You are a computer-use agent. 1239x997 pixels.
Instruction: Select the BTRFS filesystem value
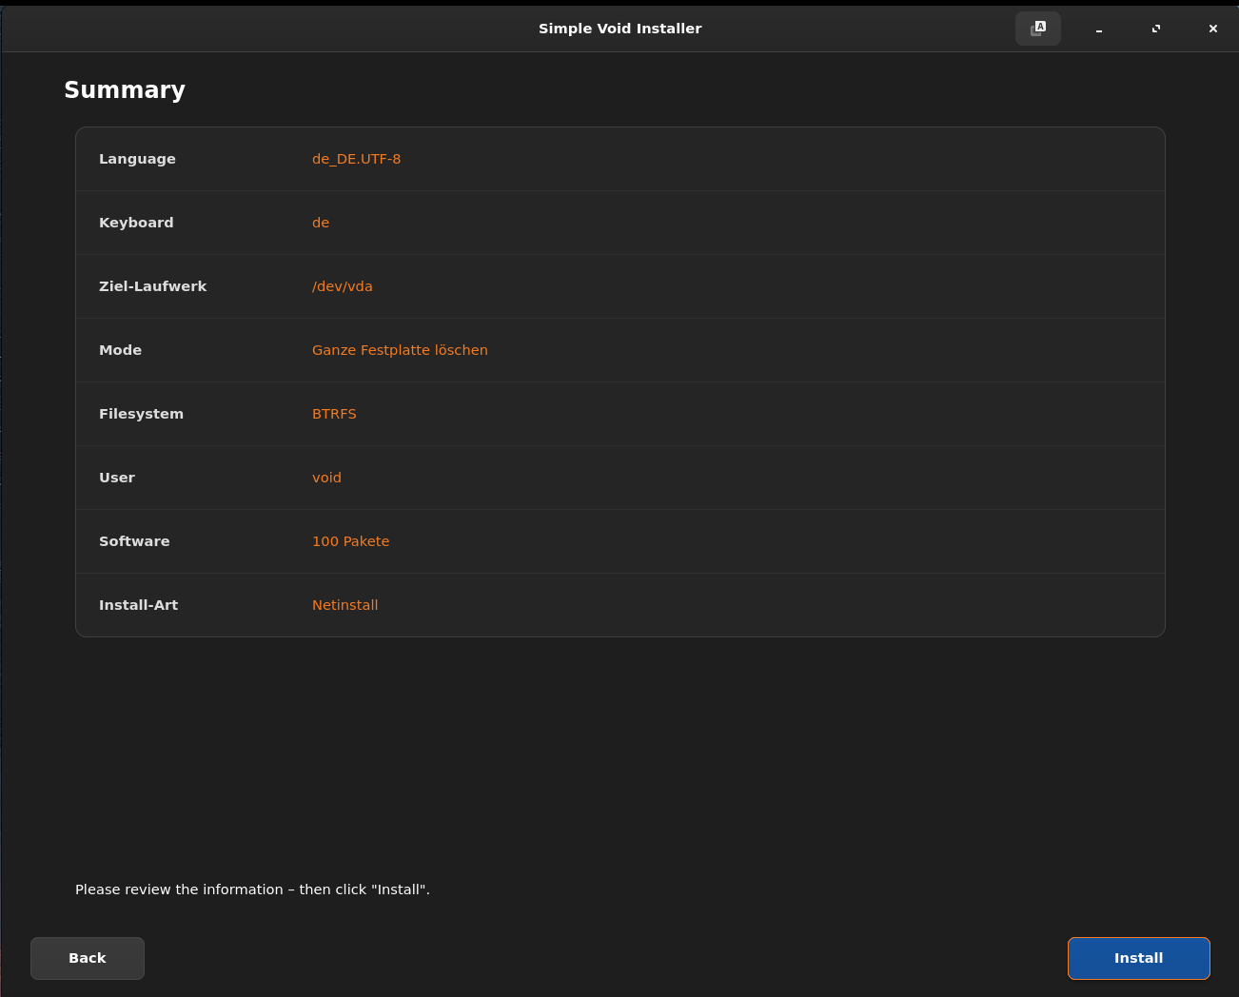click(334, 414)
